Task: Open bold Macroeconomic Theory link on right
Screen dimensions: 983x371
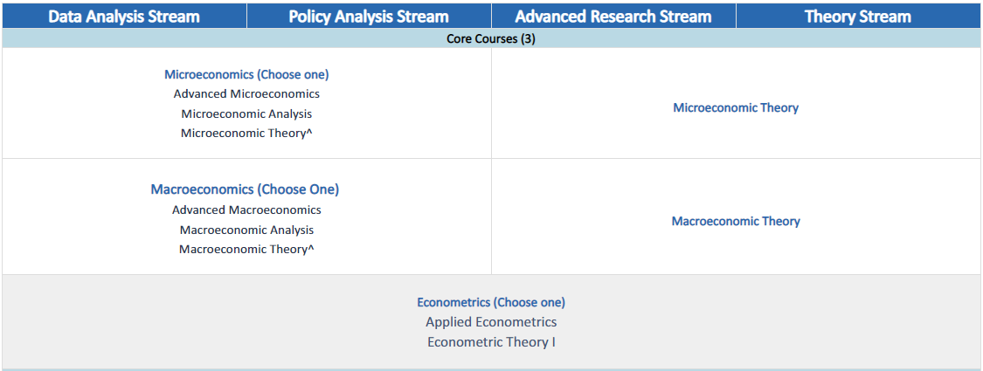Action: click(x=736, y=221)
